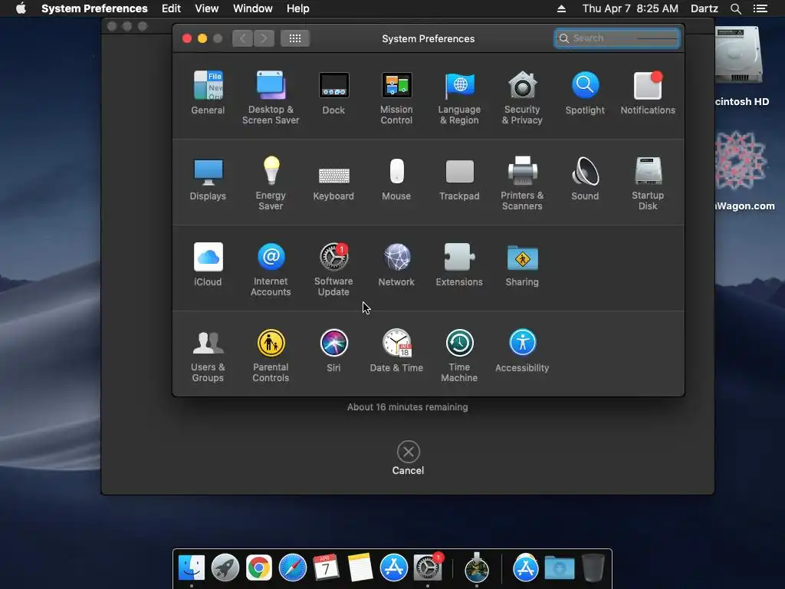The height and width of the screenshot is (589, 785).
Task: Open Mouse preferences pane
Action: click(396, 179)
